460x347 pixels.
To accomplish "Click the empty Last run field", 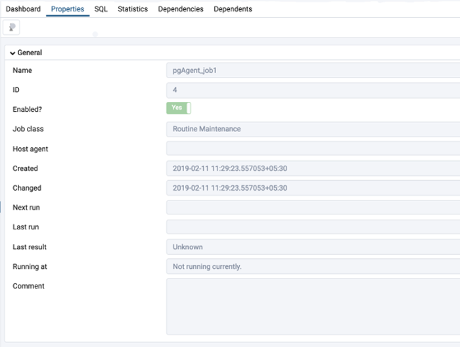I will point(313,227).
